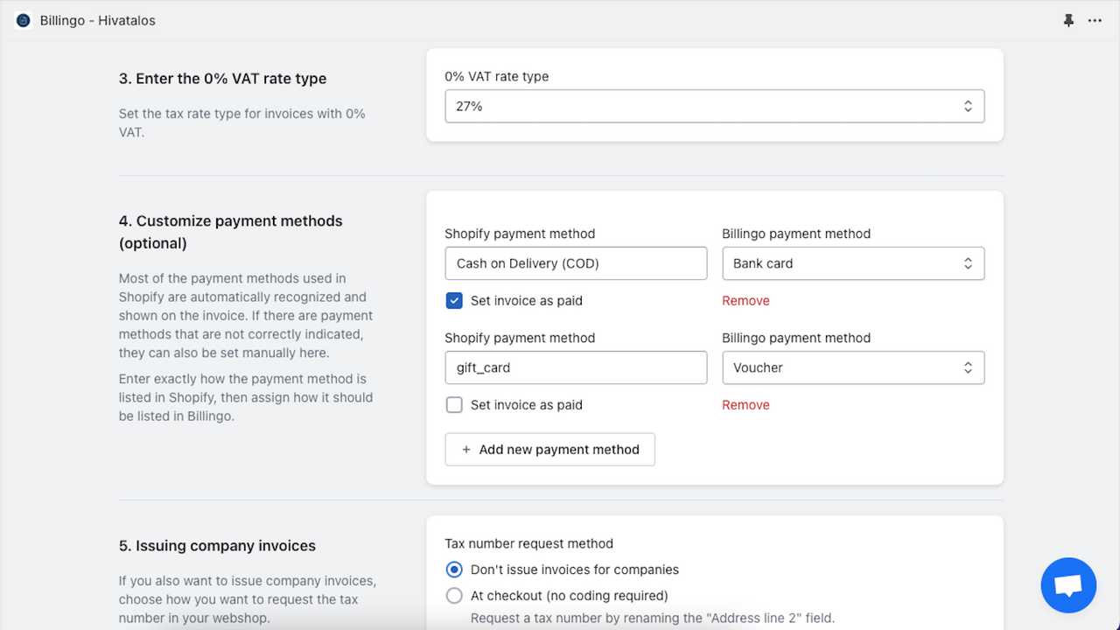Click the gift_card Shopify payment method field
This screenshot has width=1120, height=630.
coord(575,367)
